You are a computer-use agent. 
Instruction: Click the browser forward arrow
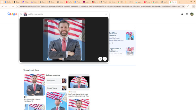coord(6,6)
